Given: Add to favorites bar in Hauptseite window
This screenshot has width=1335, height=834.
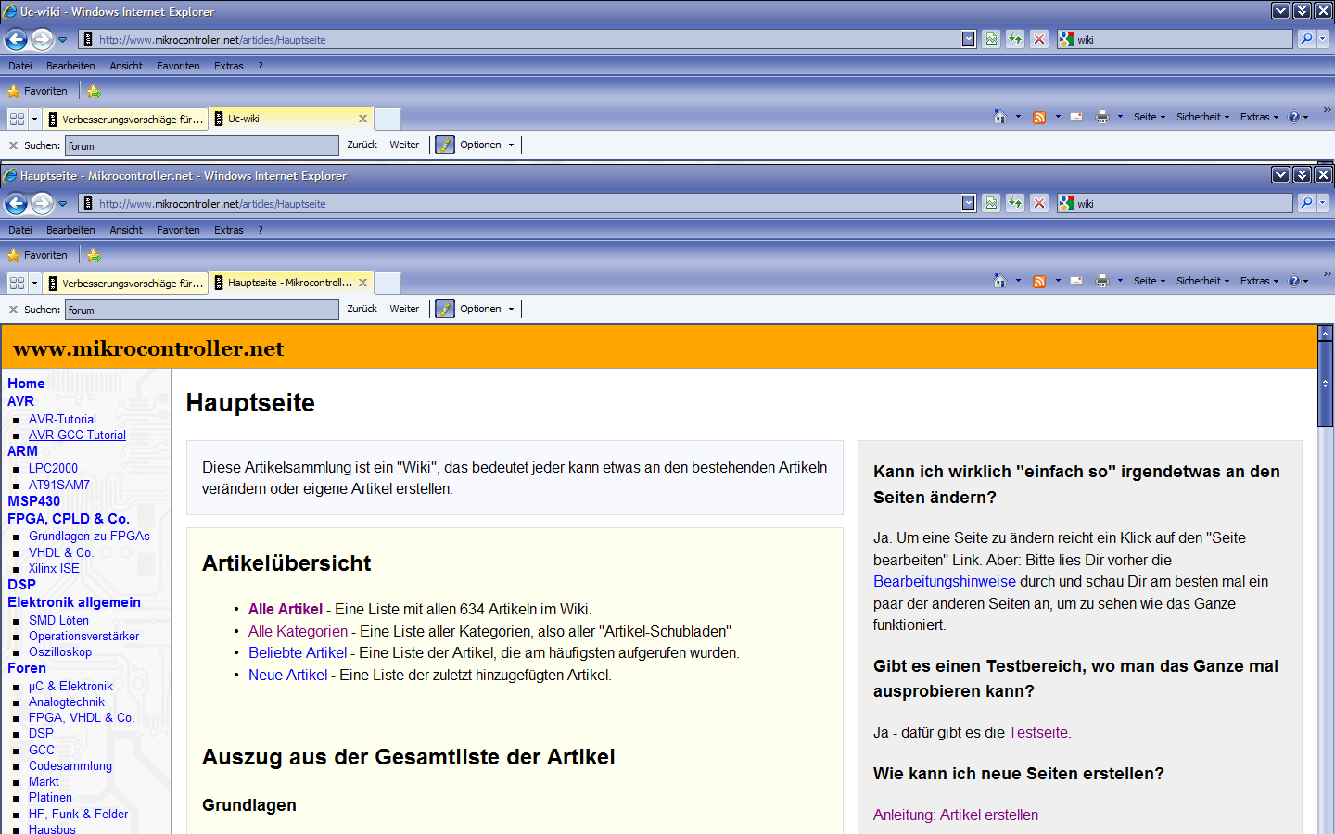Looking at the screenshot, I should click(x=94, y=255).
